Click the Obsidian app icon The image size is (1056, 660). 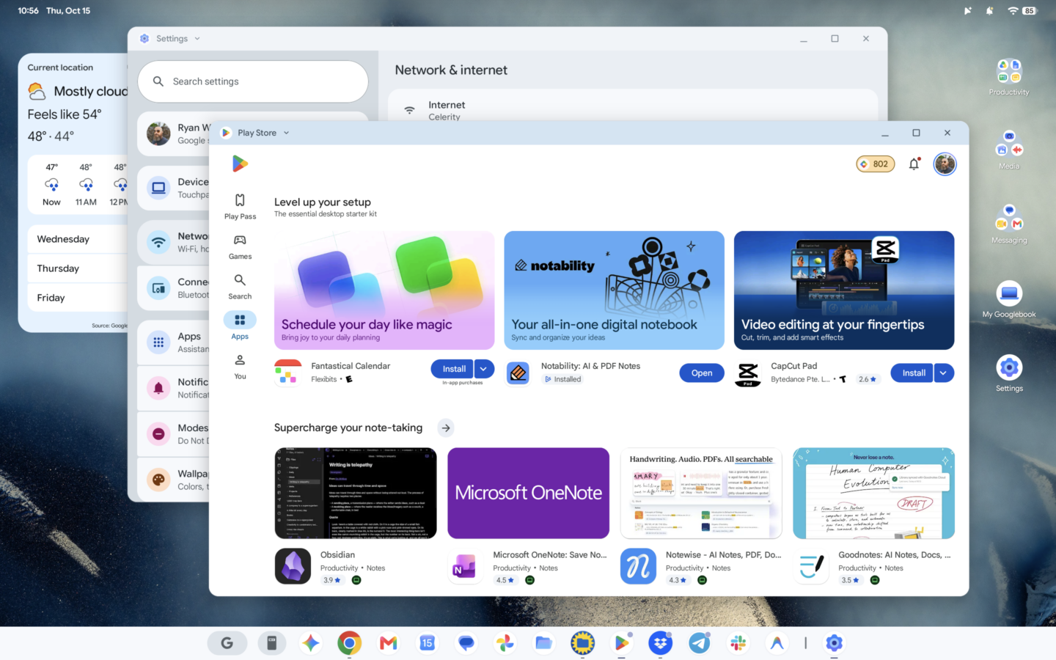click(x=293, y=567)
